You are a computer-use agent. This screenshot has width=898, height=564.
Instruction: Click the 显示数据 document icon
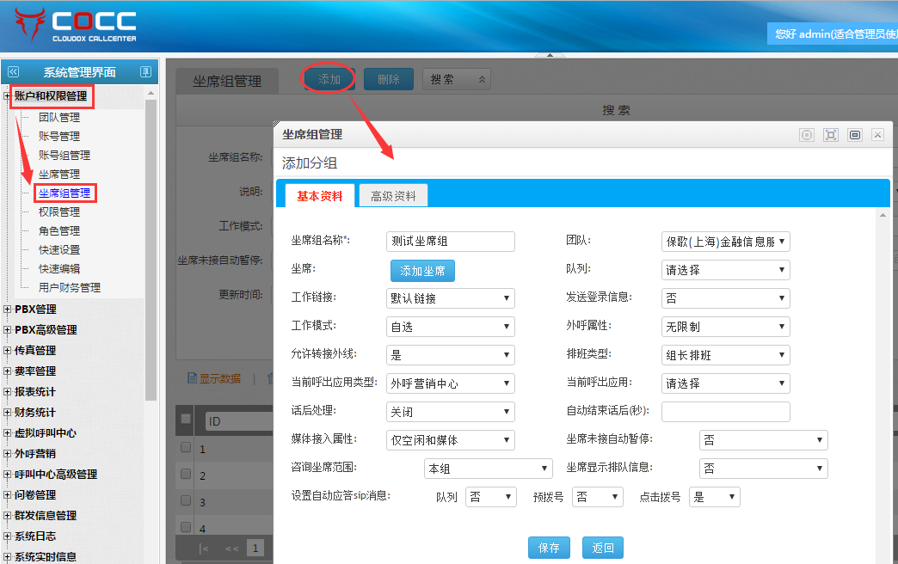tap(193, 378)
